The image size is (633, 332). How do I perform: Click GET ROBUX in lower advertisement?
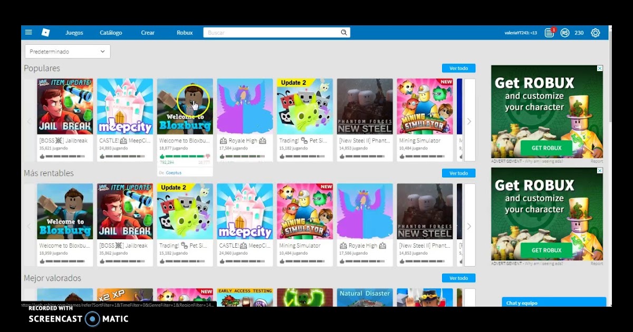(546, 250)
